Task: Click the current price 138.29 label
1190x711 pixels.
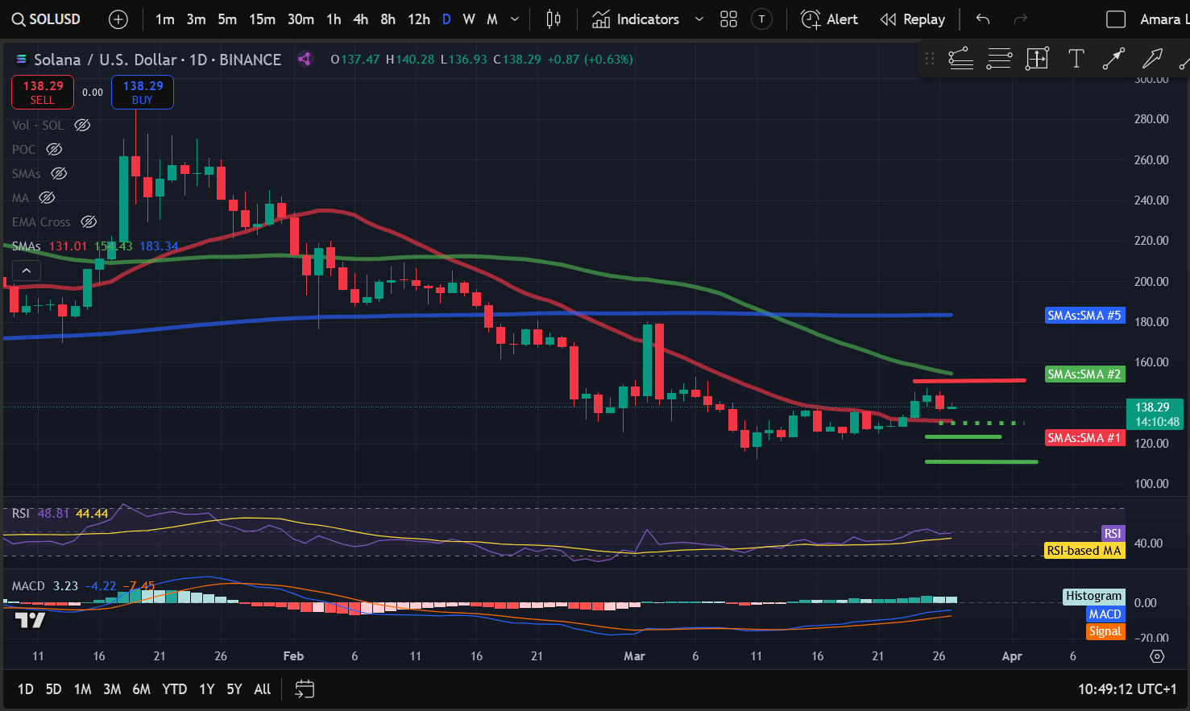Action: click(x=1155, y=415)
